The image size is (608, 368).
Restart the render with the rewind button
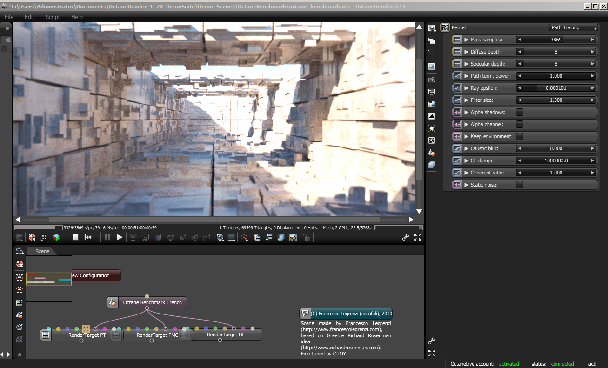point(88,237)
